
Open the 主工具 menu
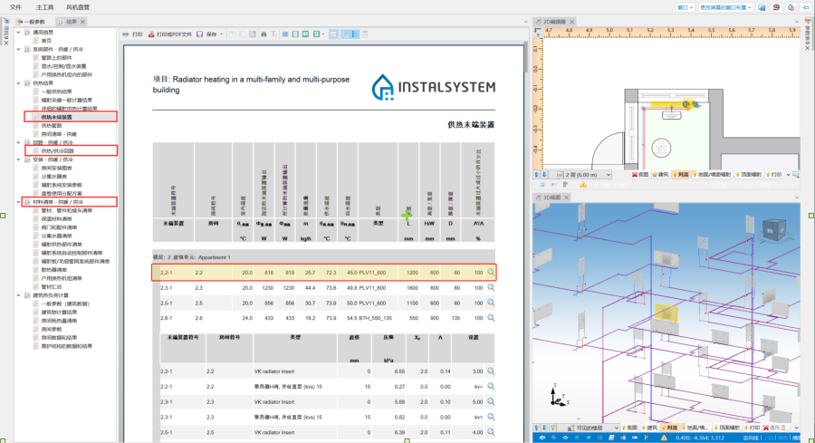tap(44, 7)
